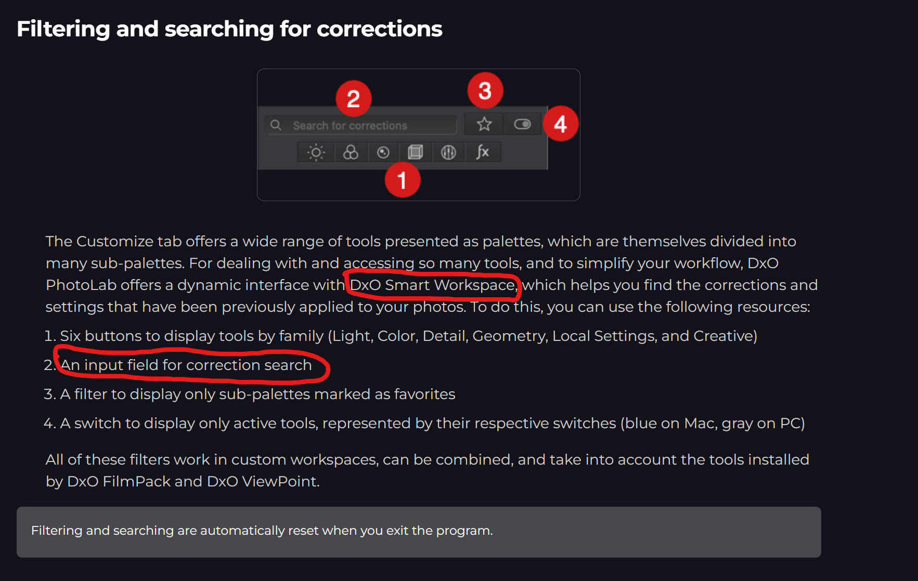Click the Filtering and searching for corrections heading
The height and width of the screenshot is (581, 918).
[x=229, y=29]
